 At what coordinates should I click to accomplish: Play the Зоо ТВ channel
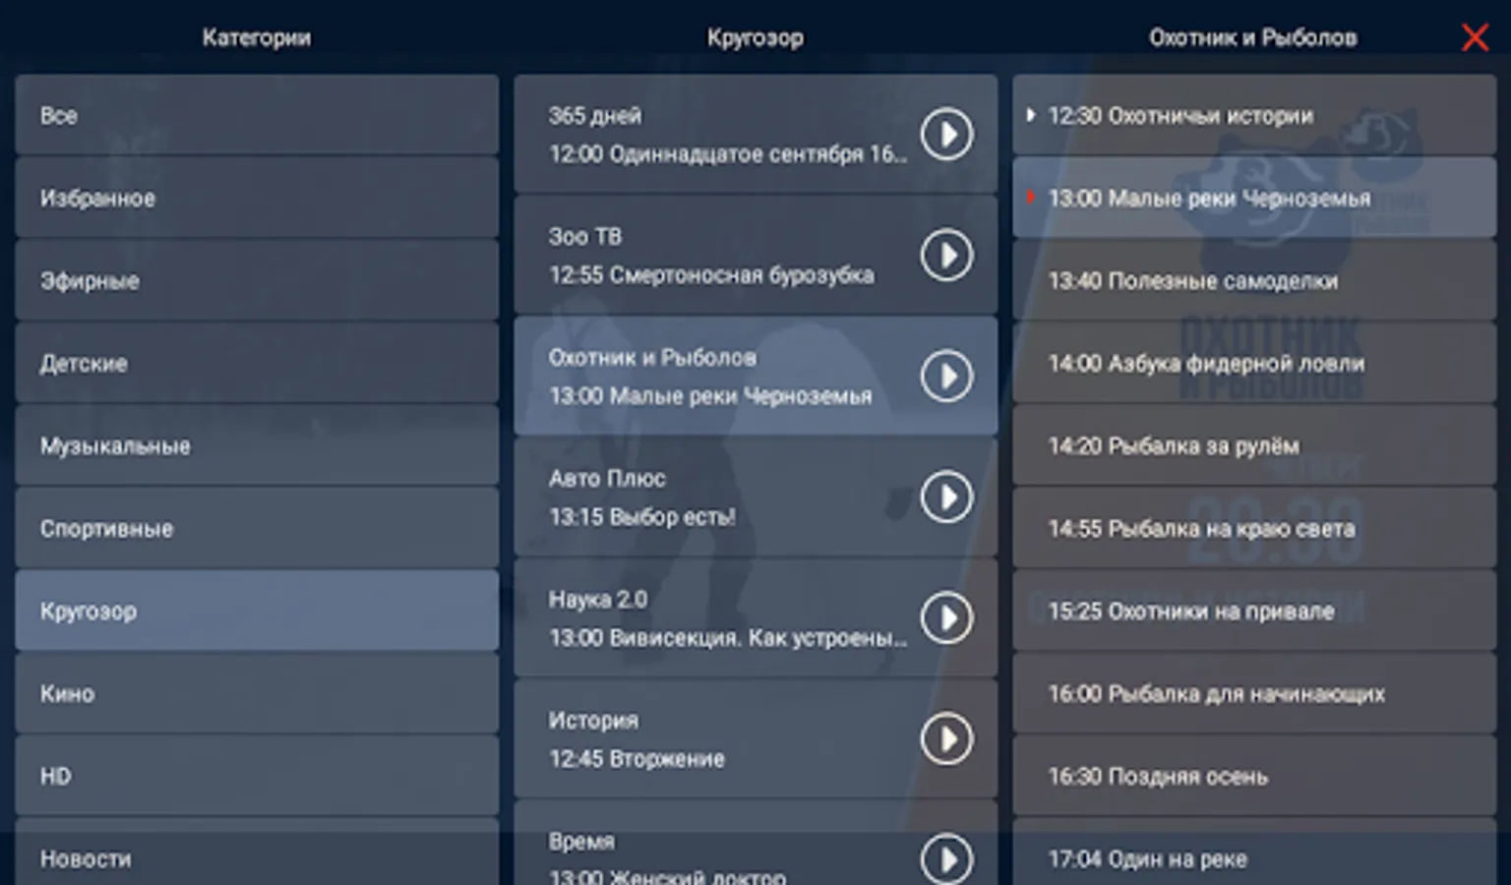[946, 255]
